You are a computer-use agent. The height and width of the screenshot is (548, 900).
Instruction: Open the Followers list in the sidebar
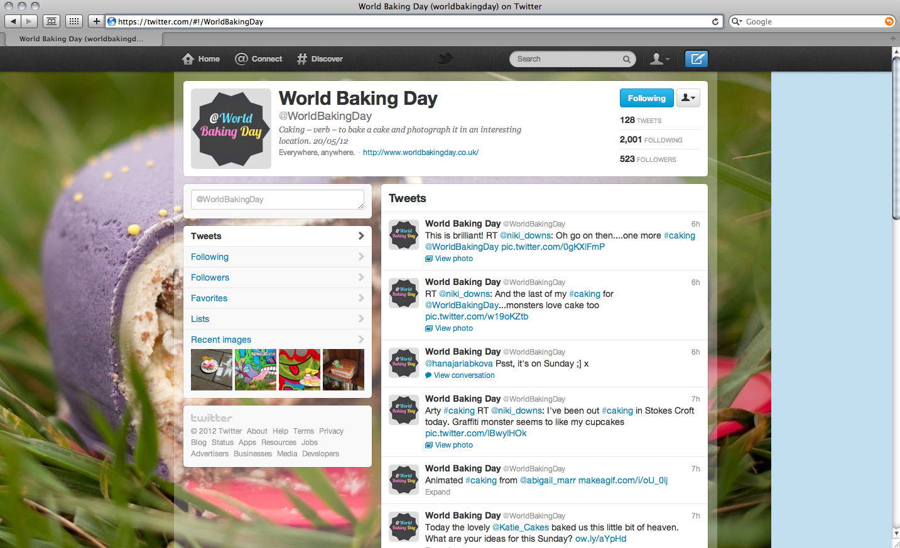pos(278,277)
